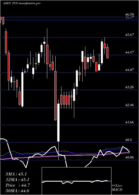Click the 12MA : 45.1 readout
The width and height of the screenshot is (139, 195).
tap(17, 180)
